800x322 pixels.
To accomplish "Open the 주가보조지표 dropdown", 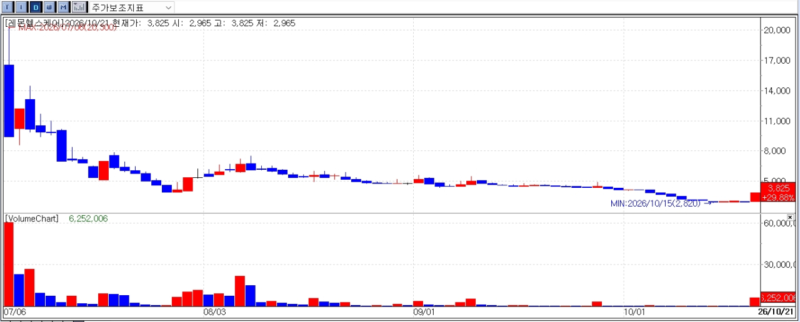I will tap(132, 7).
